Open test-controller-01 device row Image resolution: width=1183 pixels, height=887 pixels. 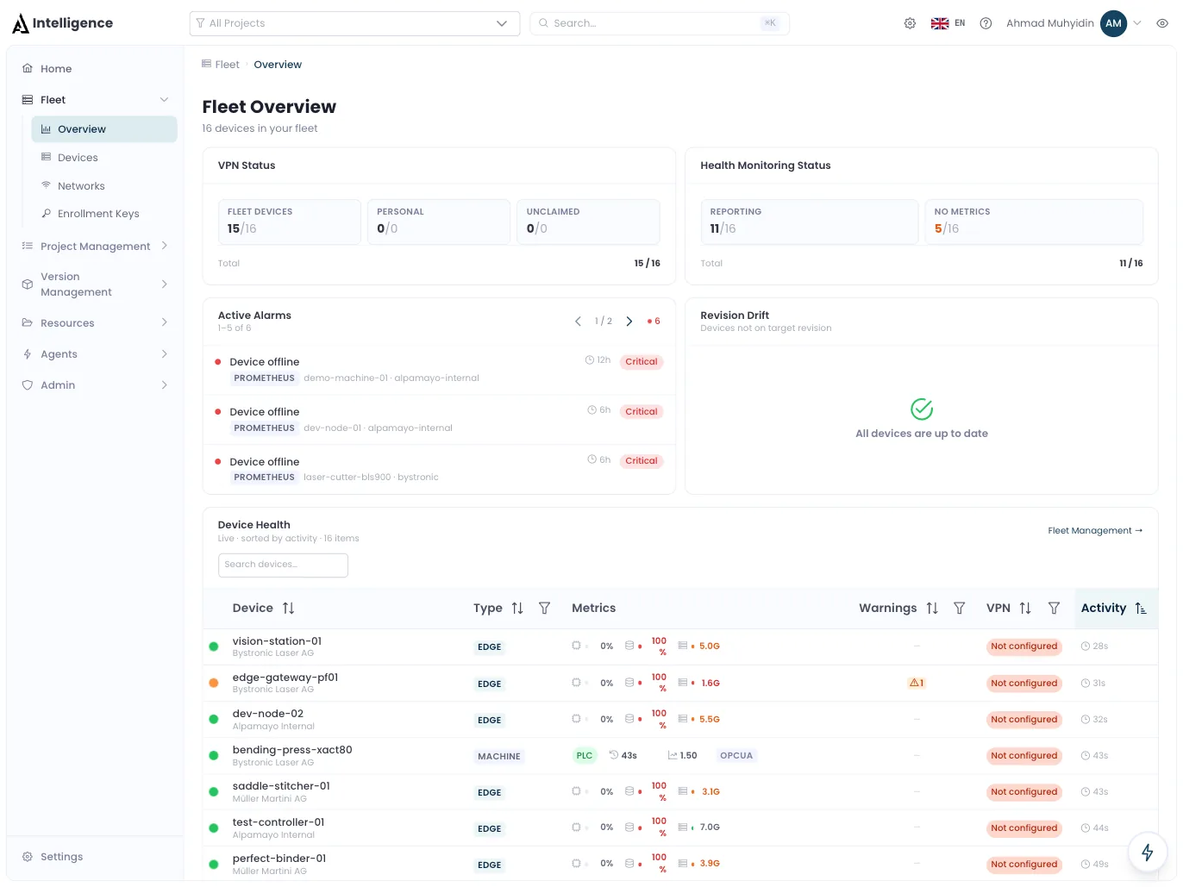click(680, 828)
